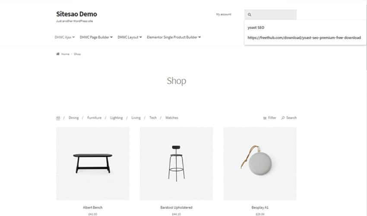Select the Dining category filter

click(x=74, y=118)
